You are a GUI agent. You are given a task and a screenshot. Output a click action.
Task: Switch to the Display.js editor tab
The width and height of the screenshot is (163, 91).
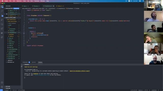pos(36,6)
